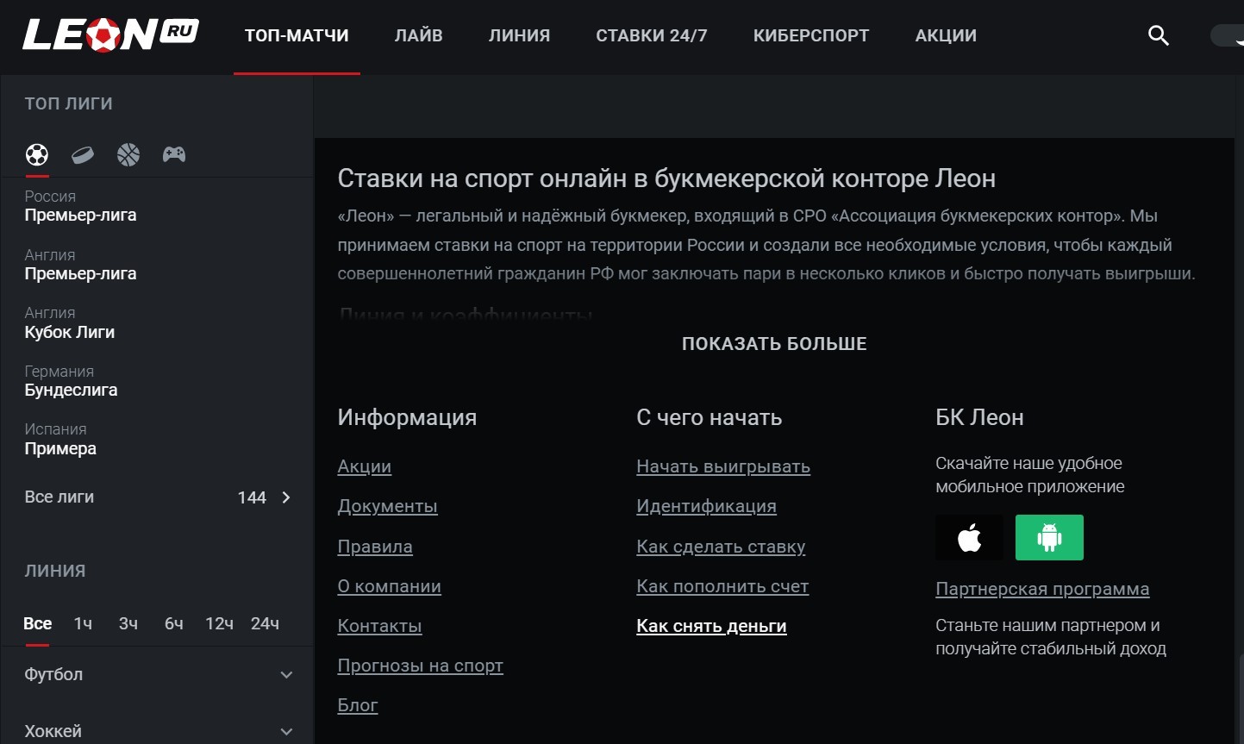Open the АКЦИИ tab
The image size is (1244, 744).
[x=946, y=35]
